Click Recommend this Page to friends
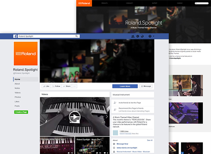This screenshot has width=211, height=154. pos(131,108)
